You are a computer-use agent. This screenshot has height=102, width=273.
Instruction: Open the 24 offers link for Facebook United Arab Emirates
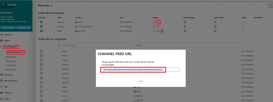243,26
